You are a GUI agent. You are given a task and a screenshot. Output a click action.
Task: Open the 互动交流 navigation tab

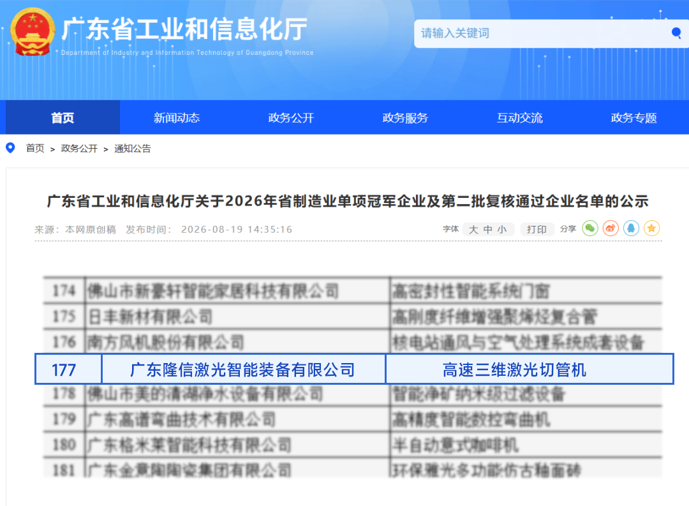519,117
